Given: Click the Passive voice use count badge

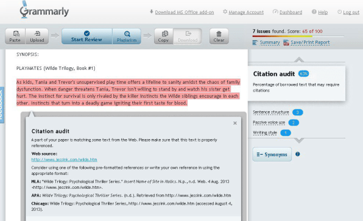Looking at the screenshot, I should coord(294,123).
